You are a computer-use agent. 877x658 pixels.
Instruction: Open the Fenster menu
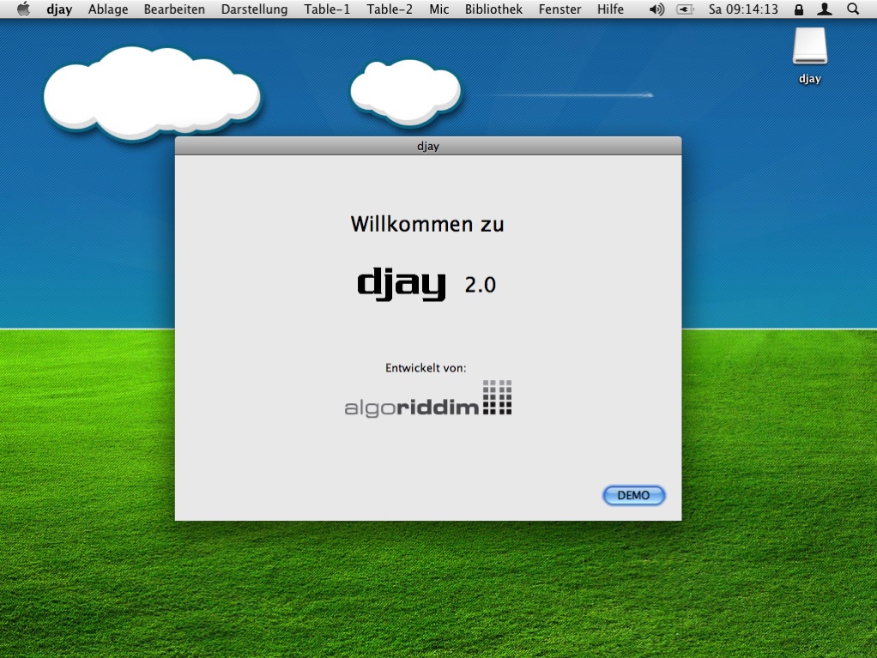(559, 9)
